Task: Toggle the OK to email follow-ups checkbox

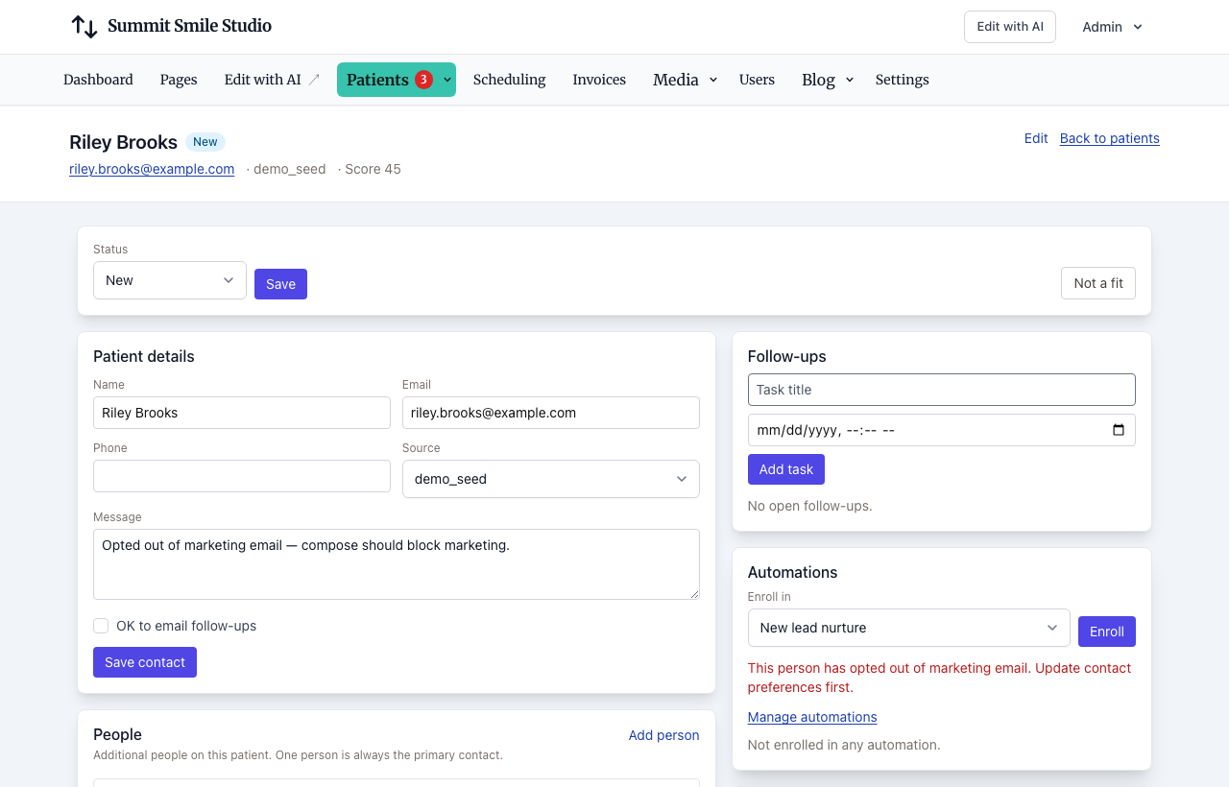Action: click(x=101, y=626)
